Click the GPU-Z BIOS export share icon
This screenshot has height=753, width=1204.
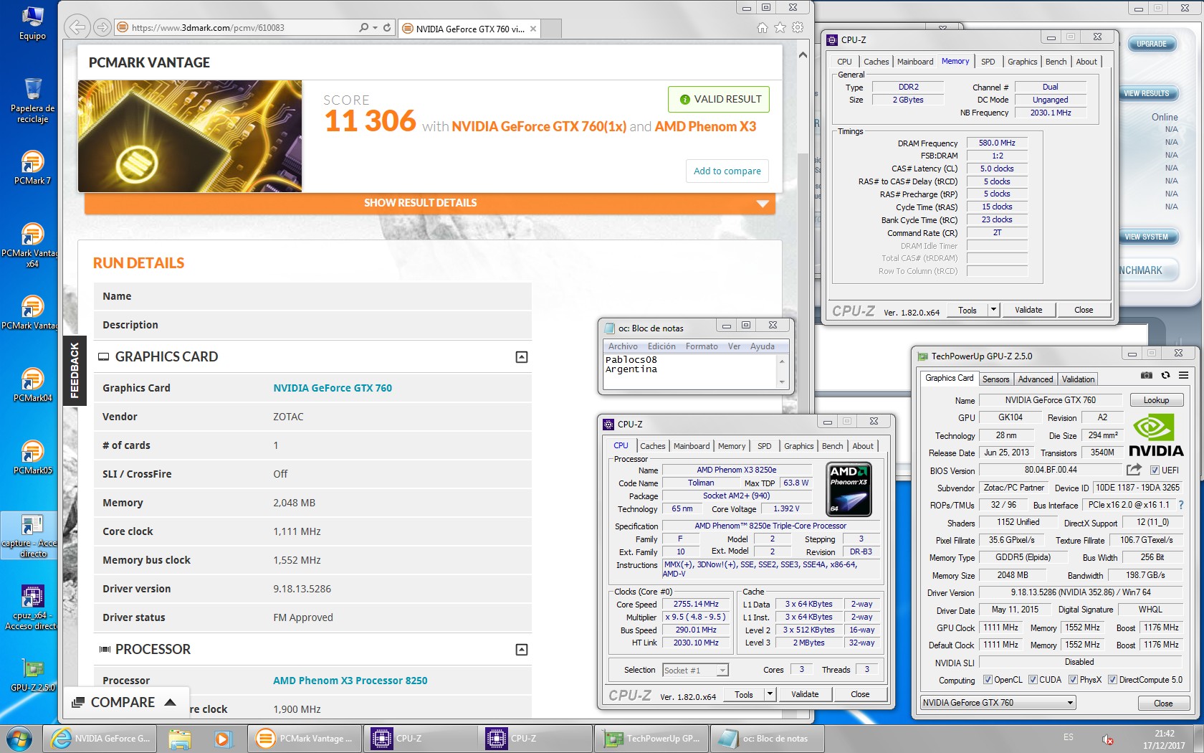tap(1134, 470)
